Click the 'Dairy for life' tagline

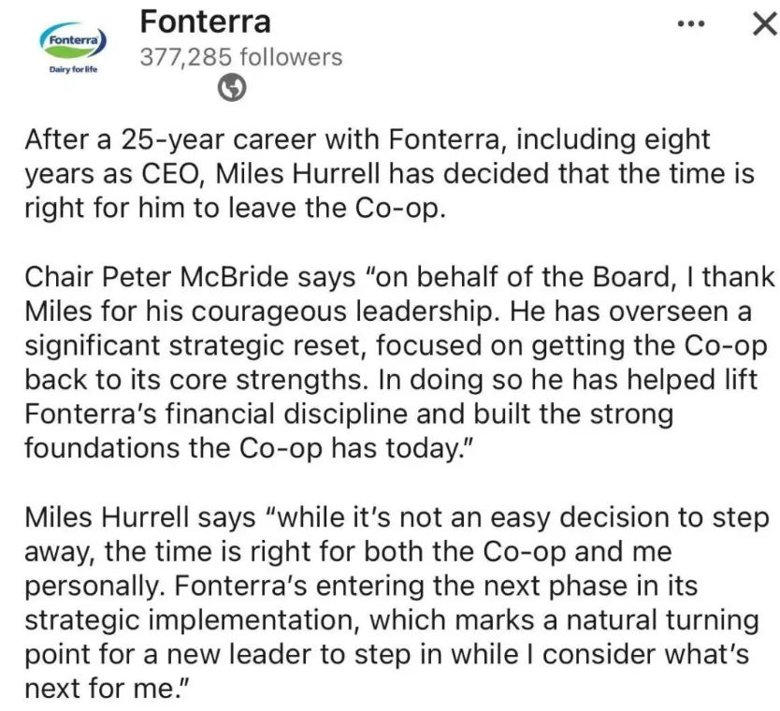tap(72, 69)
